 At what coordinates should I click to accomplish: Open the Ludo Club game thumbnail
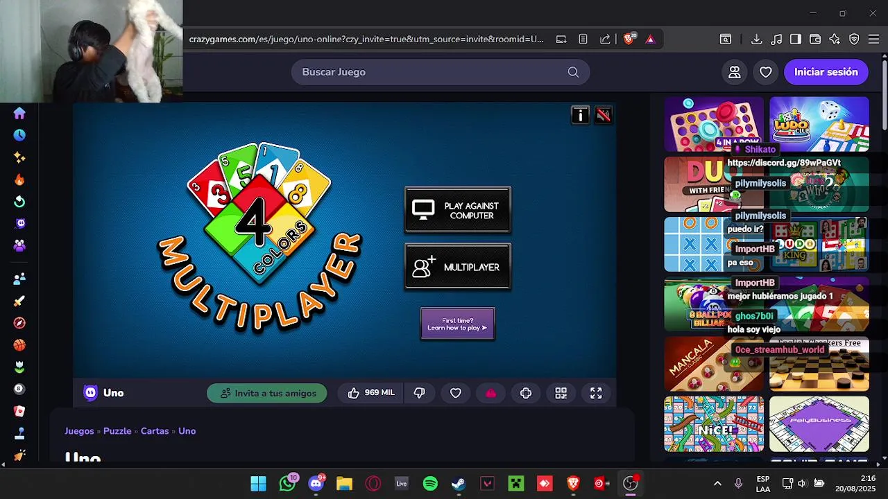819,124
